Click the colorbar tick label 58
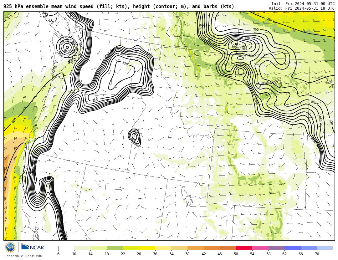The width and height of the screenshot is (338, 260). 268,254
